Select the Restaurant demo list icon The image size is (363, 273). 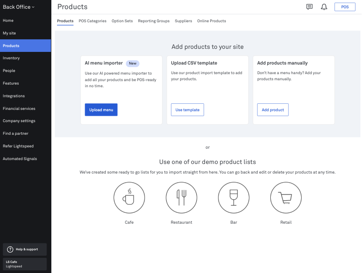(181, 198)
